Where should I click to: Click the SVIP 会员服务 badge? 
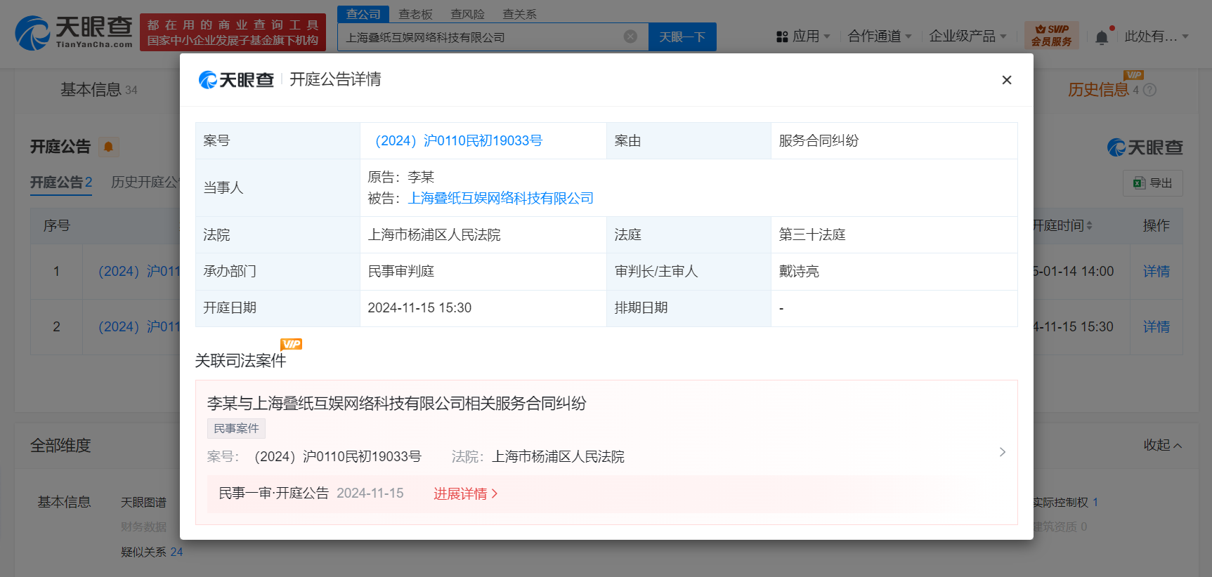[x=1051, y=35]
